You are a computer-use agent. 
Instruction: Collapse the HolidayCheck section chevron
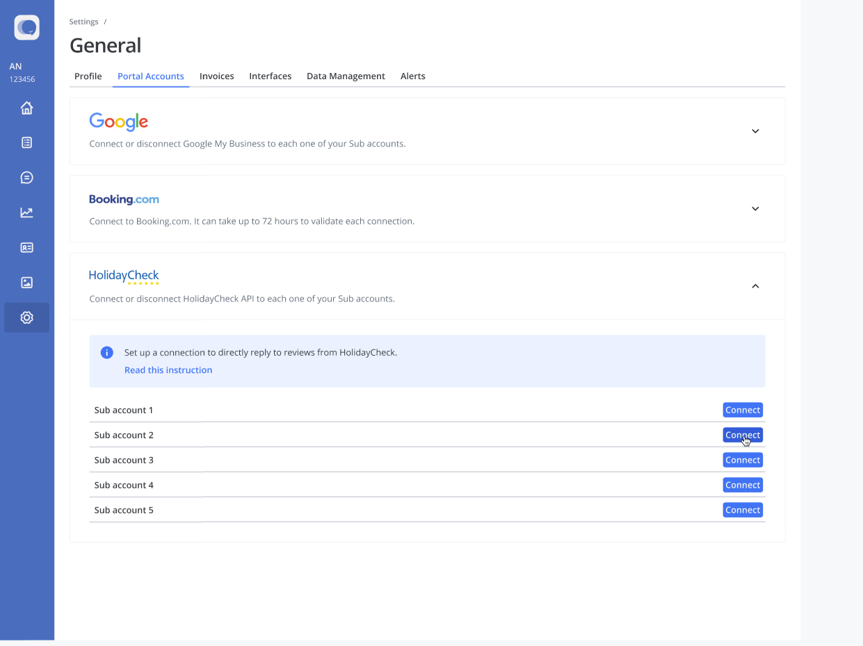coord(755,286)
